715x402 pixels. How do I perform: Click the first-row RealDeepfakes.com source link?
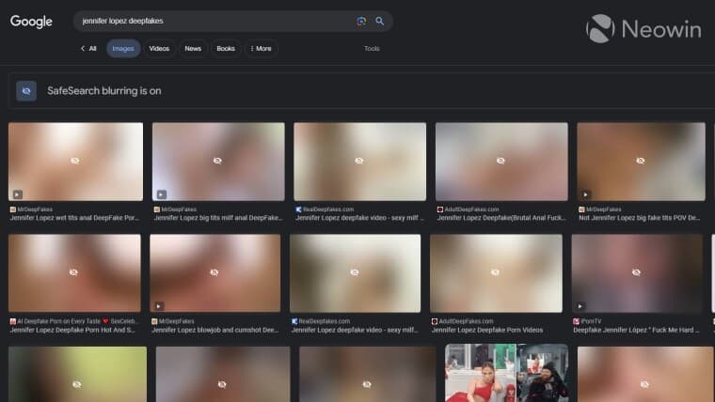(x=328, y=209)
